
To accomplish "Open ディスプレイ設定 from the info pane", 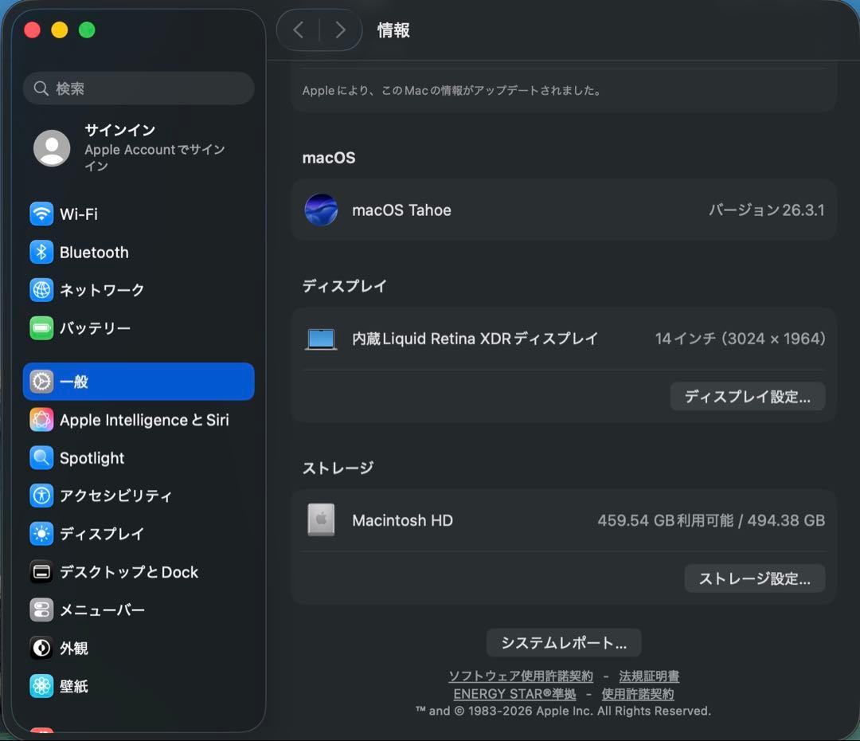I will coord(747,396).
